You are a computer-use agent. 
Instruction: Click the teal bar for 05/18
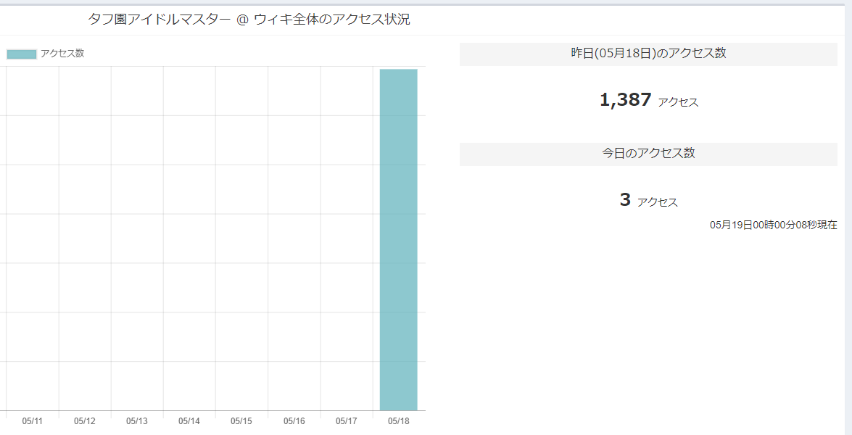click(x=398, y=239)
